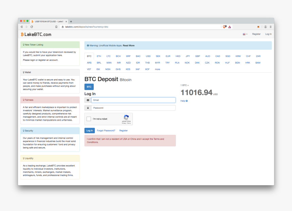Click the Brave rewards triangle icon

point(230,27)
